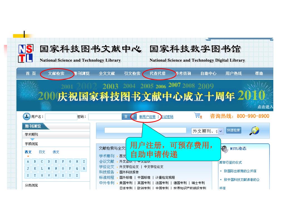The height and width of the screenshot is (213, 285).
Task: Browse journals starting with letter J
Action: click(28, 168)
